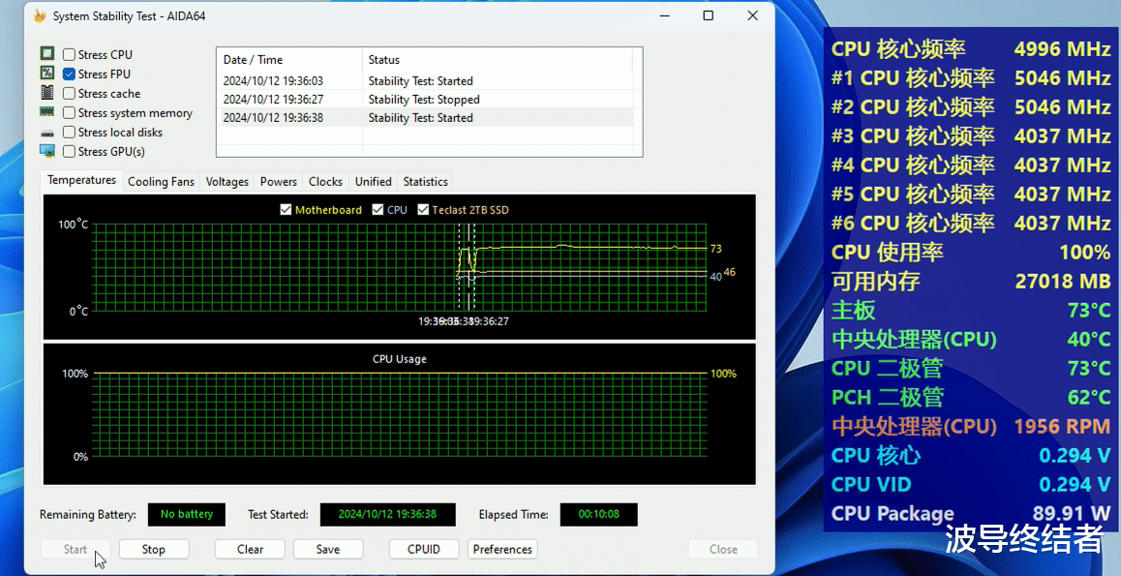Click the Status column header
The width and height of the screenshot is (1121, 576).
point(498,59)
